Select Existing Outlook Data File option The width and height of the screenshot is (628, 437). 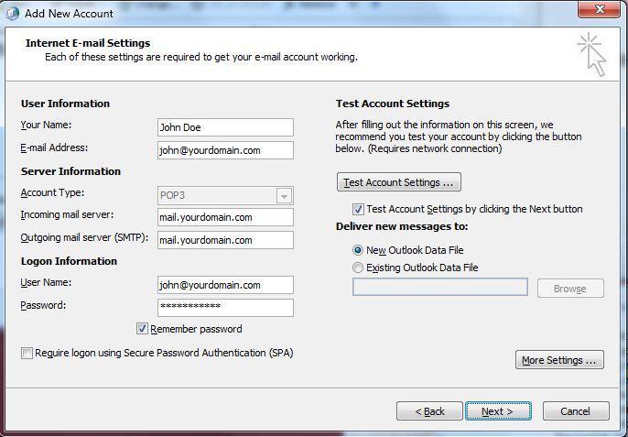point(358,268)
